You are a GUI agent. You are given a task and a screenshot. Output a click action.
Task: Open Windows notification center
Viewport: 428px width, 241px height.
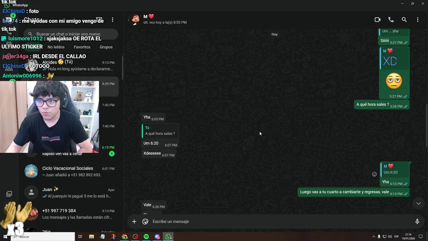(x=421, y=237)
